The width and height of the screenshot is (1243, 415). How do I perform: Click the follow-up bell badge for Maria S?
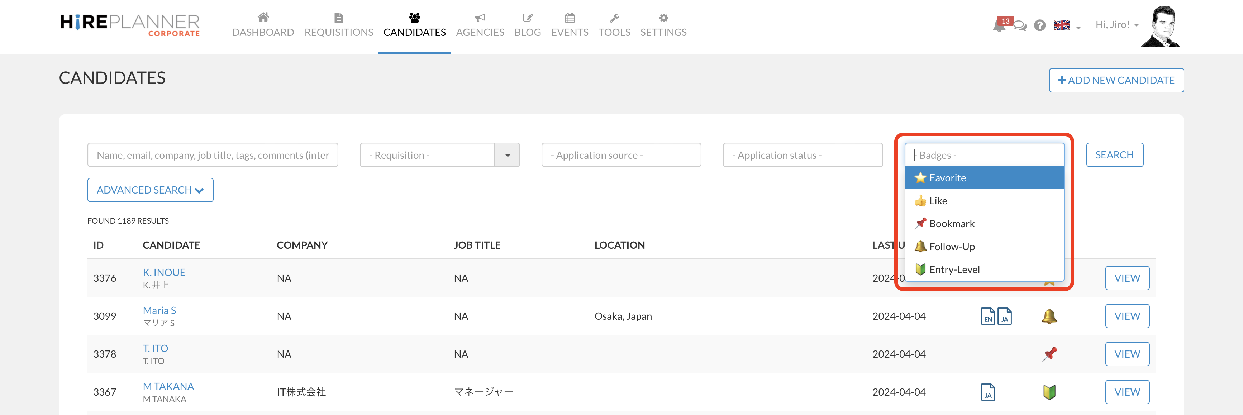coord(1049,316)
